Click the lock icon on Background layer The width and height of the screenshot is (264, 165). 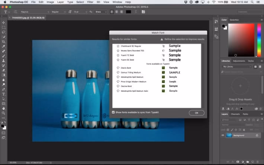coord(257,136)
